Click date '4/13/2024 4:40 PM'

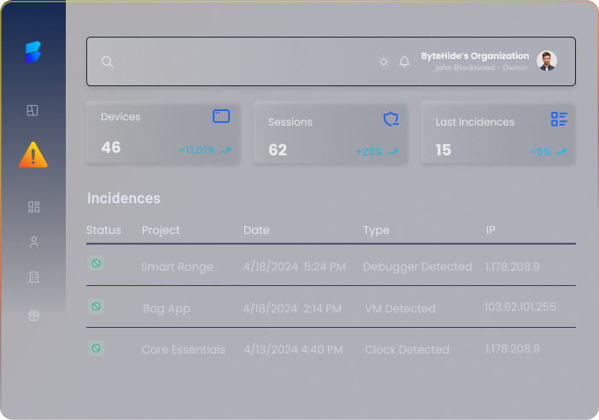coord(293,349)
